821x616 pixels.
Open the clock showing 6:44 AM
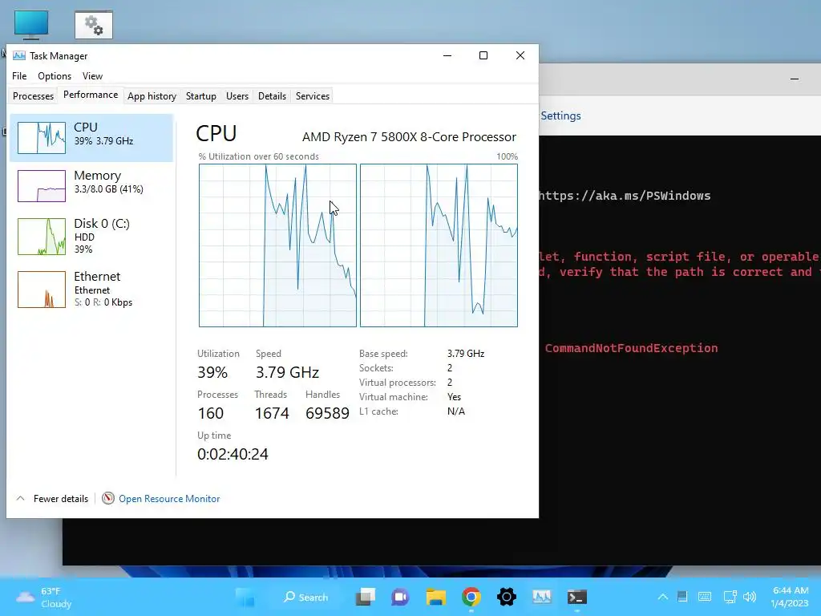pyautogui.click(x=790, y=597)
